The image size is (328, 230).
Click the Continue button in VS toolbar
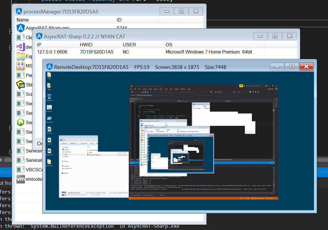tap(204, 92)
